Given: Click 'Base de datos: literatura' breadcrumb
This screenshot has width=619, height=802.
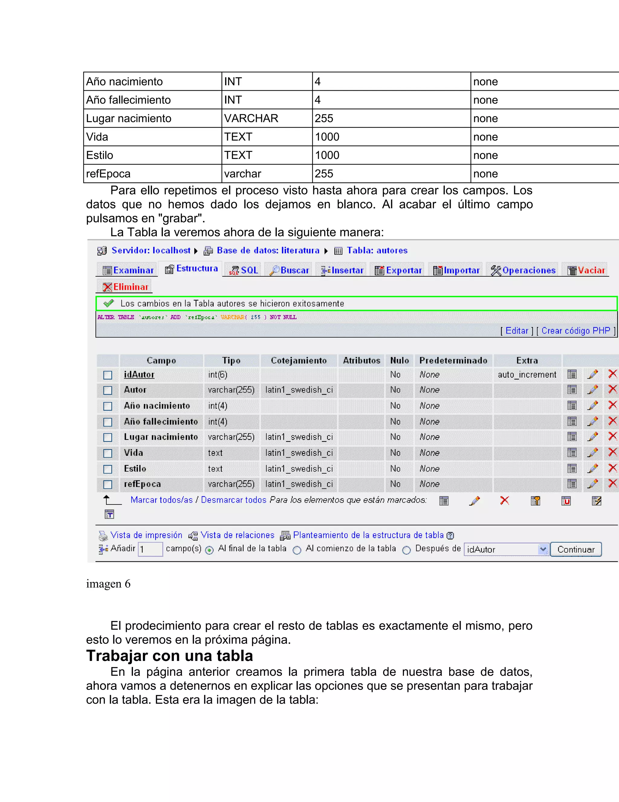Looking at the screenshot, I should pos(268,250).
